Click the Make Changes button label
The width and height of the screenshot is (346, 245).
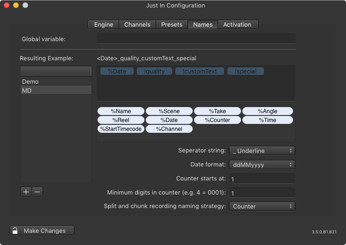[45, 231]
